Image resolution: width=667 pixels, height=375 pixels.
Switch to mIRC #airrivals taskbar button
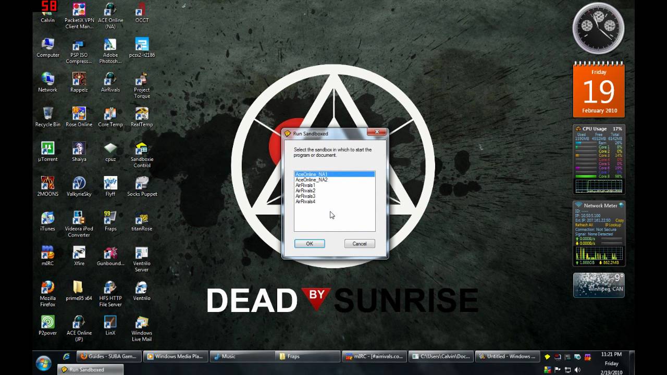point(374,356)
